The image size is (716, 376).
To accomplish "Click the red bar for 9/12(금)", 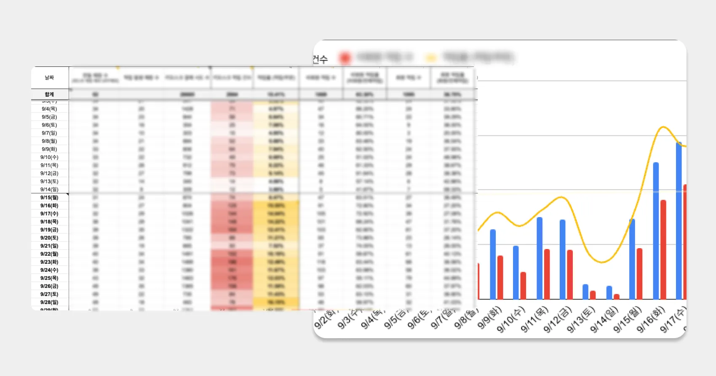I will [570, 274].
